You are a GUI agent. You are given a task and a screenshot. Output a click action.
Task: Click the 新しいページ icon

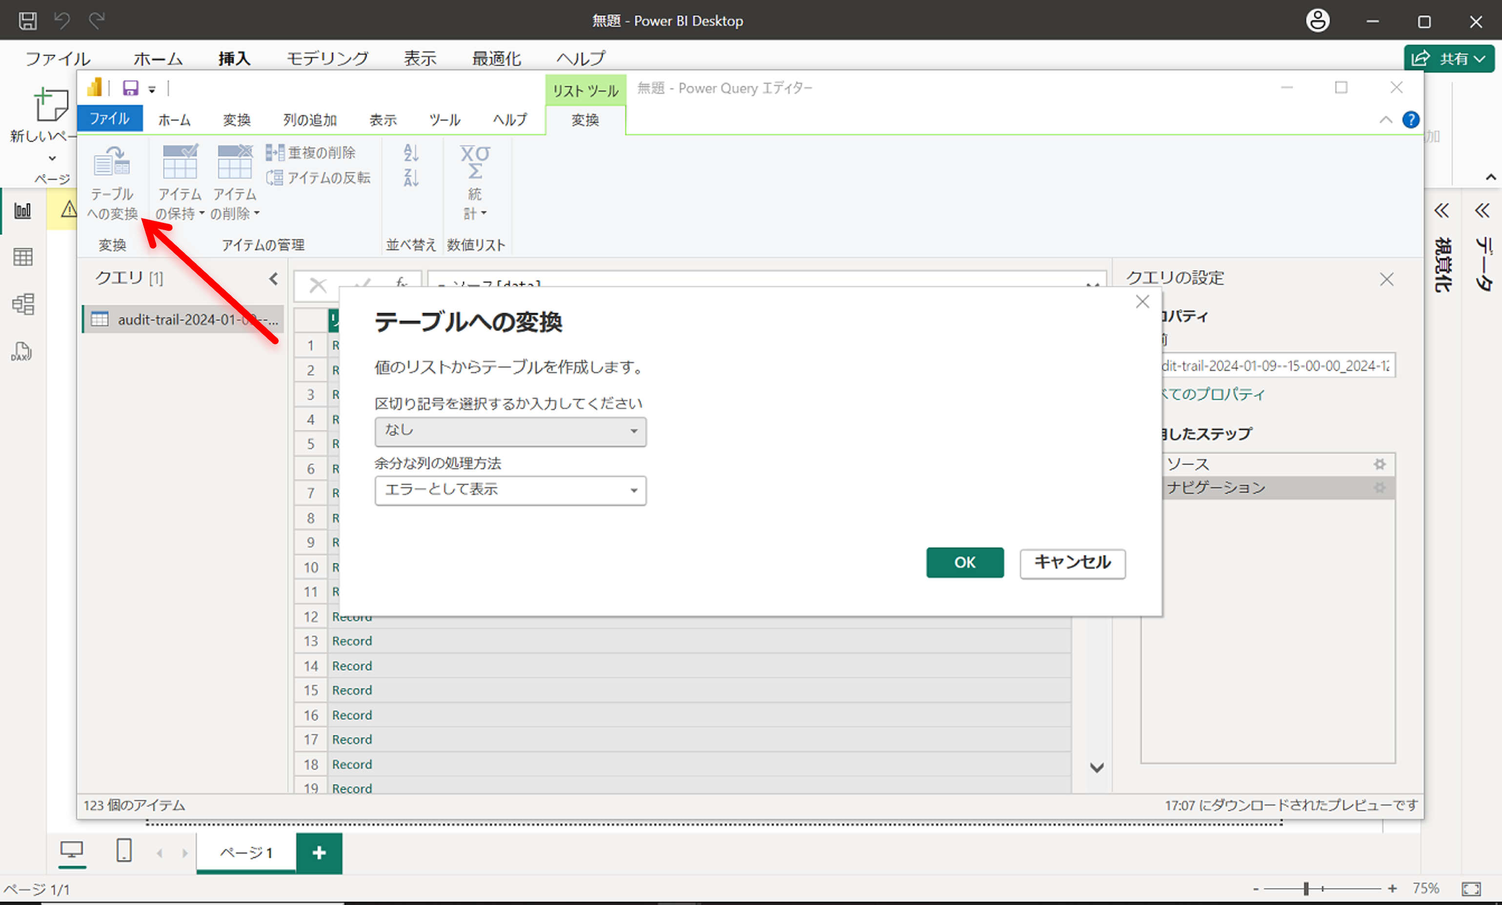point(51,105)
